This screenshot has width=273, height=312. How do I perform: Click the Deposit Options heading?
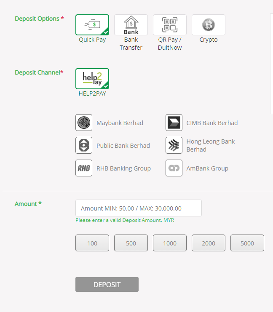coord(39,19)
